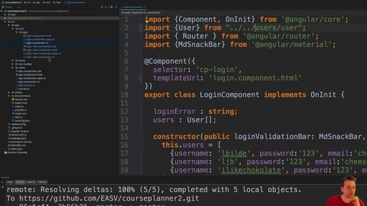Click the scroll-from-source icon in Project panel header

(x=102, y=7)
